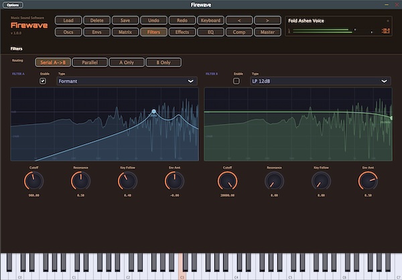Viewport: 402px width, 280px height.
Task: Open the Matrix tab
Action: tap(125, 32)
